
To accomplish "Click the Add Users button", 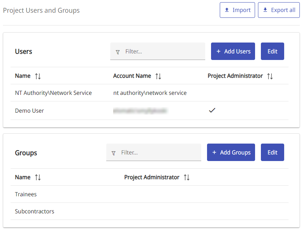I will tap(233, 51).
